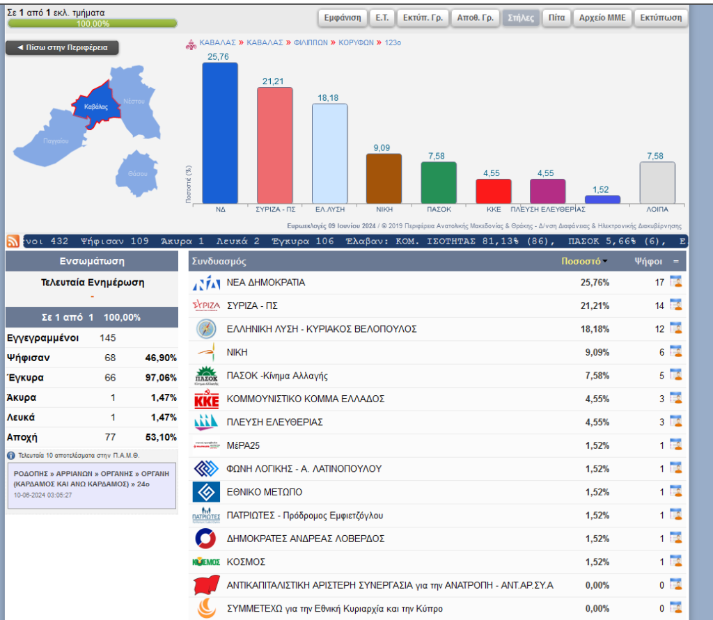Open candidate details icon for ΣΥΡΙΖΑ - ΠΣ row
This screenshot has height=620, width=713.
[675, 305]
